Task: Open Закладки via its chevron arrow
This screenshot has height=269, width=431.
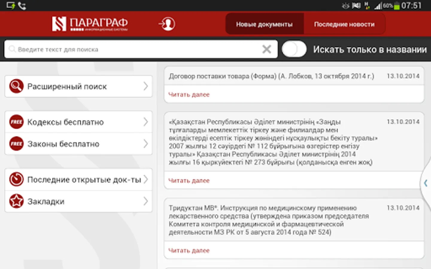Action: 146,201
